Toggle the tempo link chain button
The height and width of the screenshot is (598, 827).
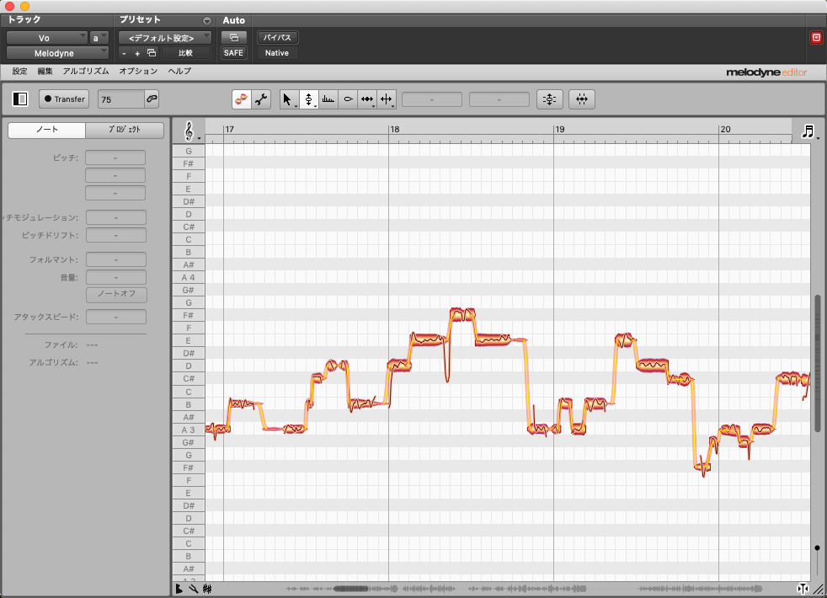(x=152, y=99)
